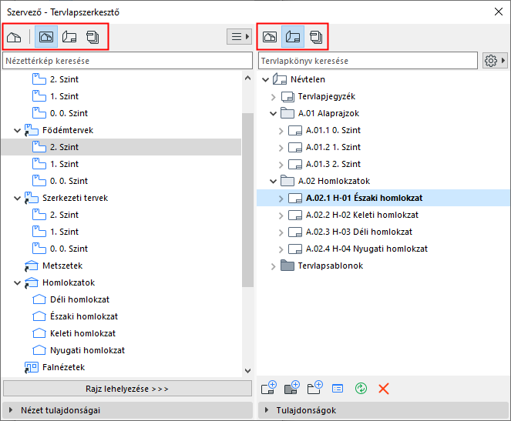Open the layout settings icon

pyautogui.click(x=338, y=389)
